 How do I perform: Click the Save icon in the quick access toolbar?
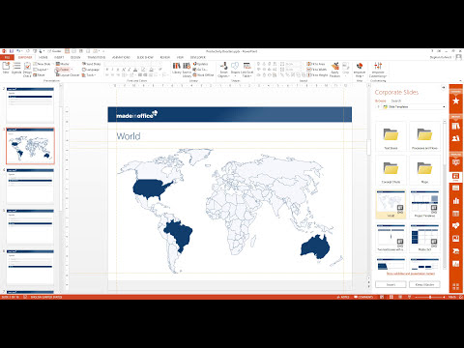[12, 51]
